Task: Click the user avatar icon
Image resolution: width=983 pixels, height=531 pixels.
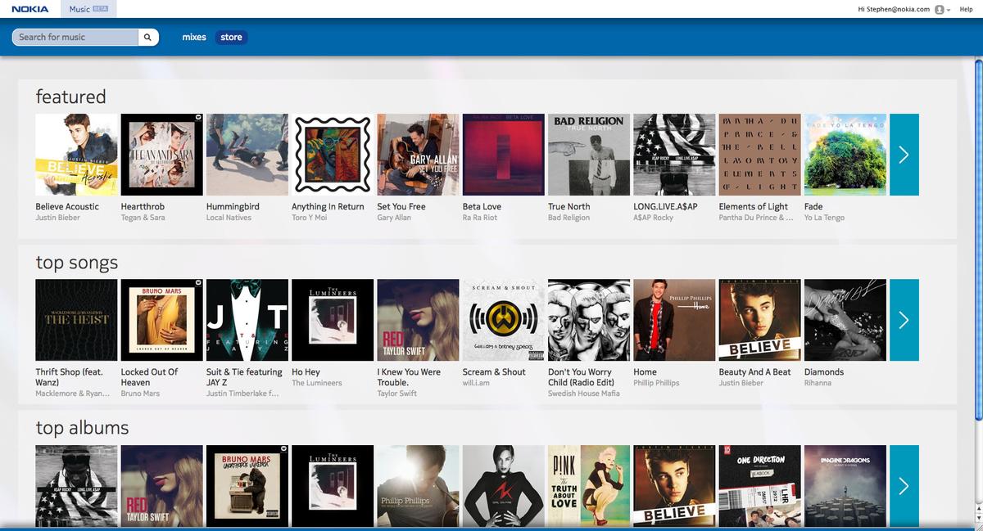Action: [939, 10]
